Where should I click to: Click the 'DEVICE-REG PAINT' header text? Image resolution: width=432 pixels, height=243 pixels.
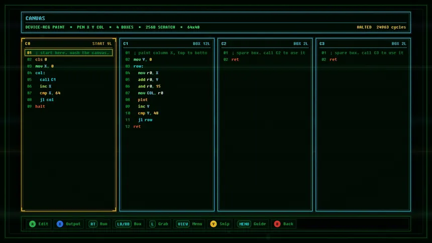click(45, 27)
